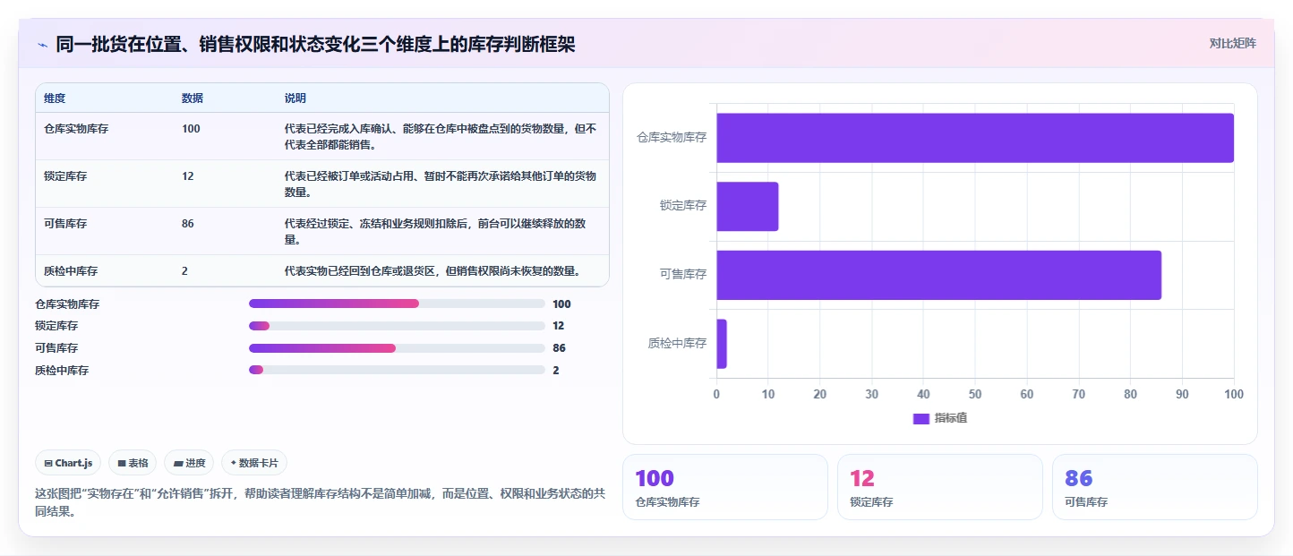The height and width of the screenshot is (556, 1293).
Task: Click the 仓库实物库存 cell in the table
Action: click(x=76, y=129)
